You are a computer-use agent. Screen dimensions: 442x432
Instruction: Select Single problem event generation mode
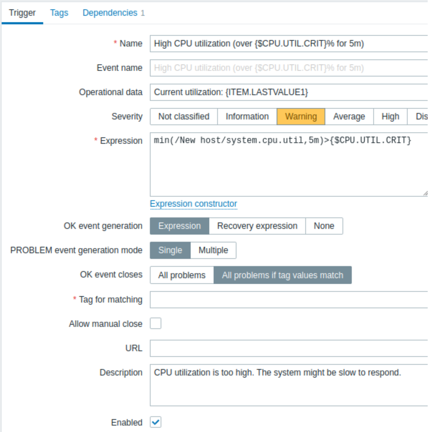tap(169, 250)
